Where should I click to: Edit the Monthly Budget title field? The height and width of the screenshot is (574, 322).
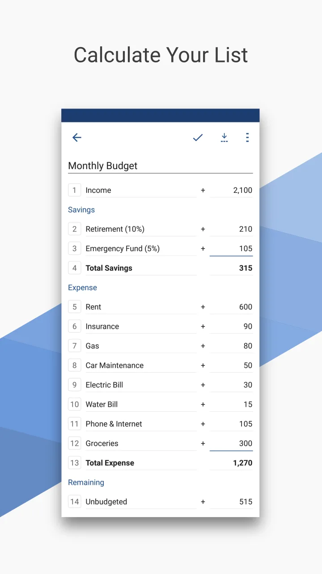click(x=160, y=166)
